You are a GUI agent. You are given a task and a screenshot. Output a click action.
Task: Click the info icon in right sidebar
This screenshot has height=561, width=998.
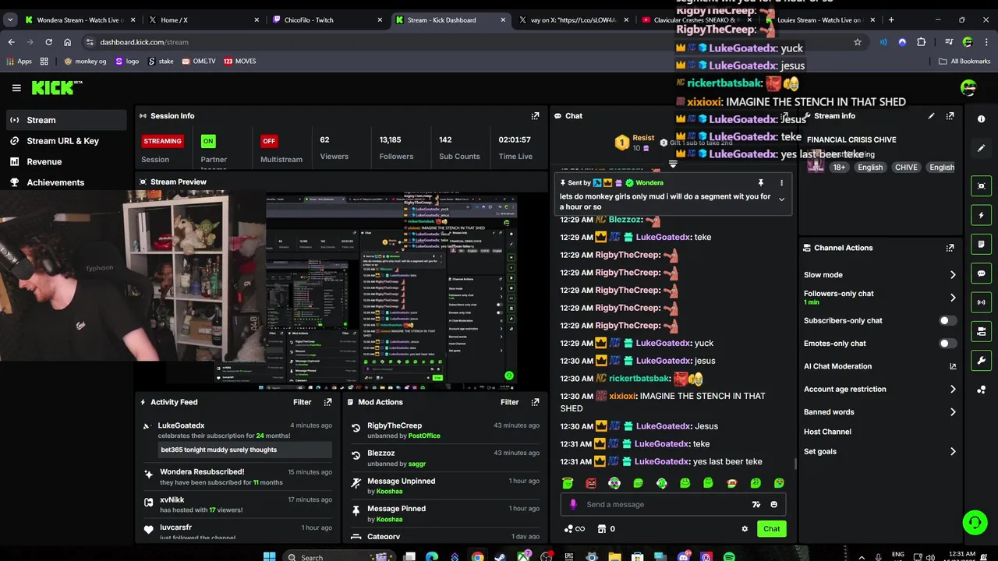tap(981, 119)
